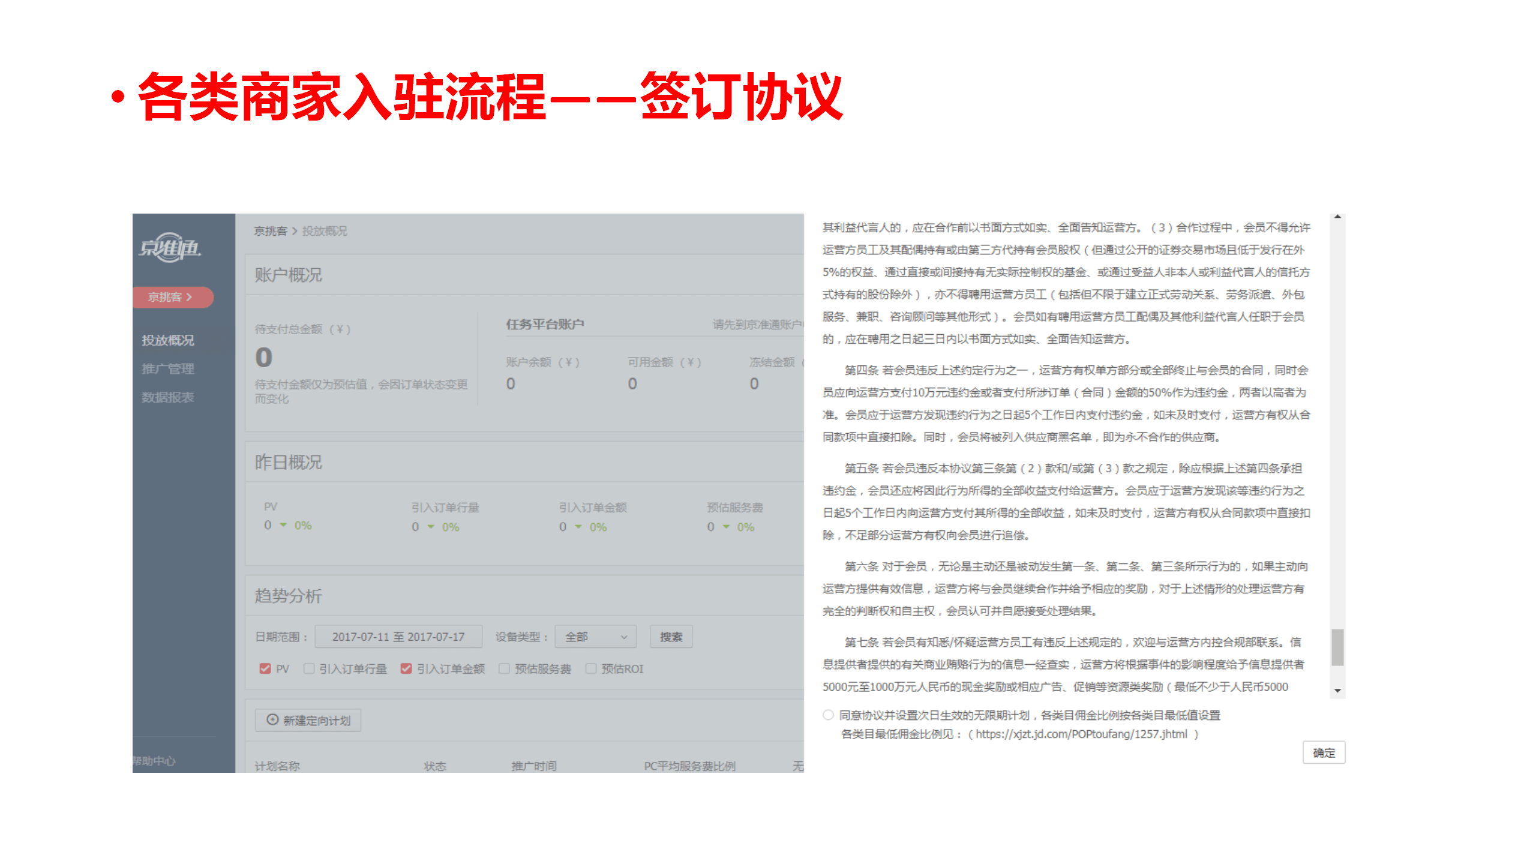Viewport: 1536px width, 864px height.
Task: Click breadcrumb chevron after 京挑客
Action: pos(295,231)
